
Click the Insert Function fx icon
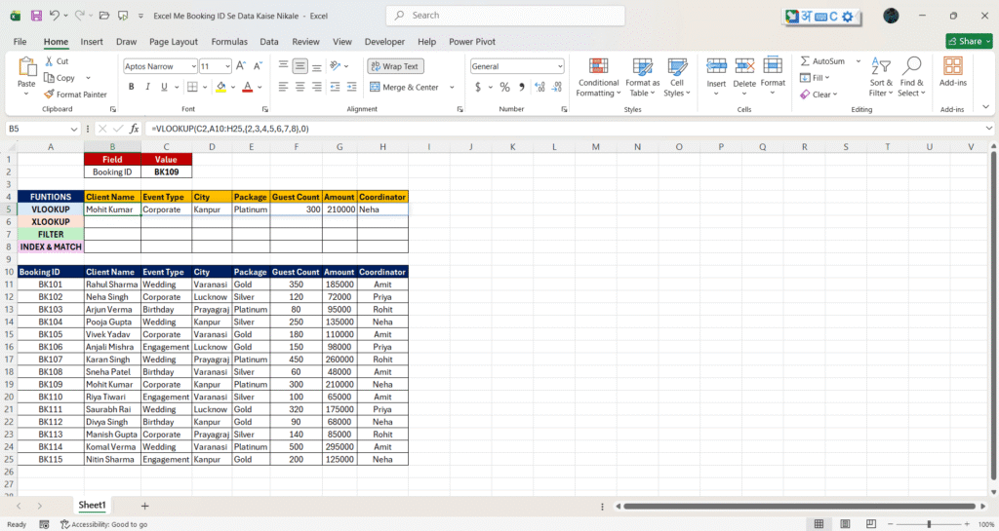click(134, 129)
